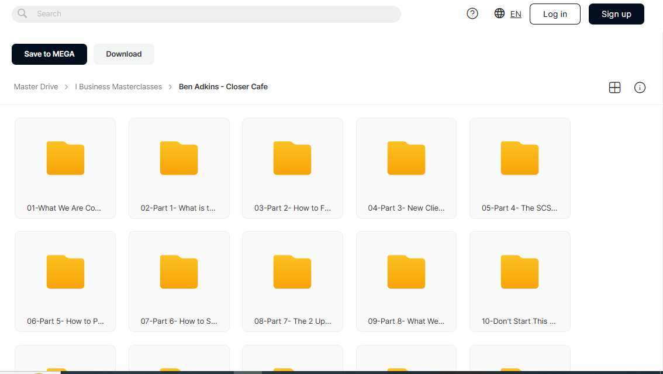Select the 03-Part 2- How to F... label
The height and width of the screenshot is (374, 663).
(292, 208)
